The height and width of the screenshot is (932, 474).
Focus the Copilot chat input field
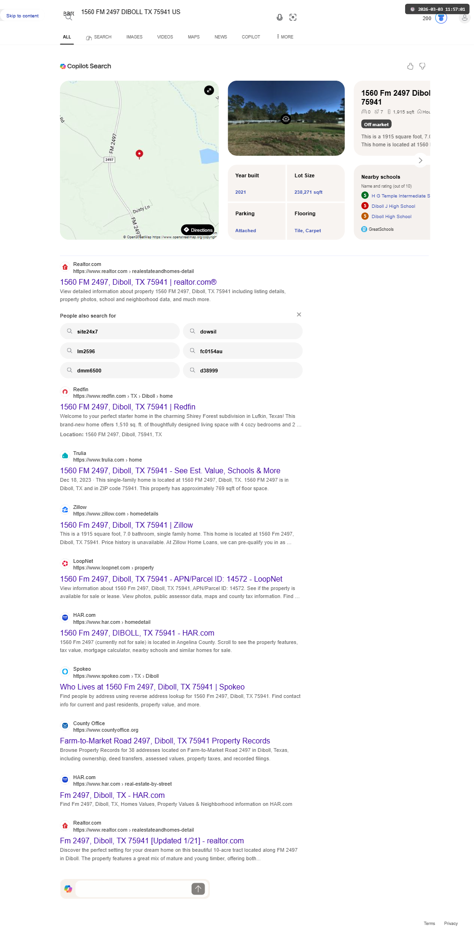(x=133, y=889)
